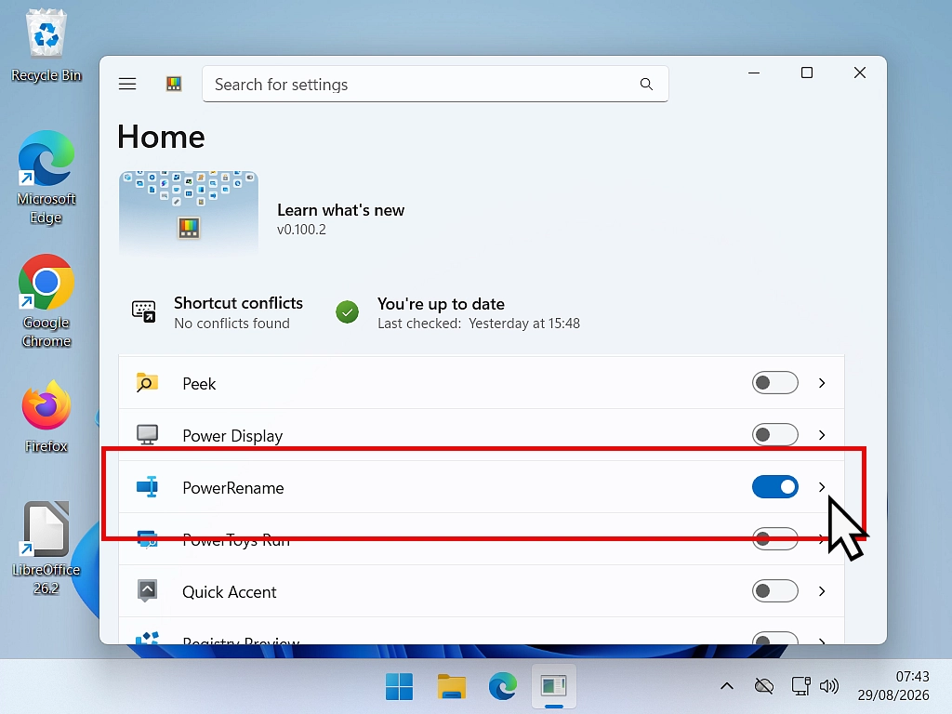
Task: Click the Shortcut conflicts keyboard icon
Action: [x=144, y=311]
